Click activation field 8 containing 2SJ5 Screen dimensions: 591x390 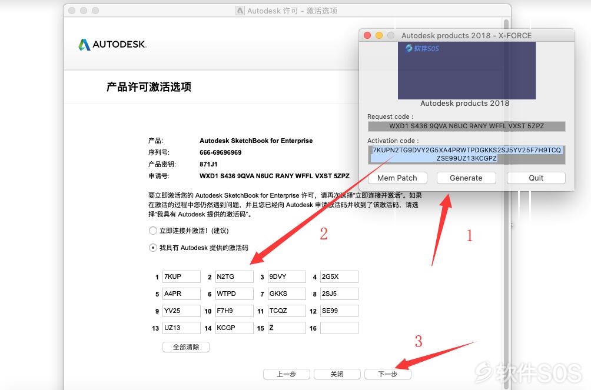[x=339, y=294]
